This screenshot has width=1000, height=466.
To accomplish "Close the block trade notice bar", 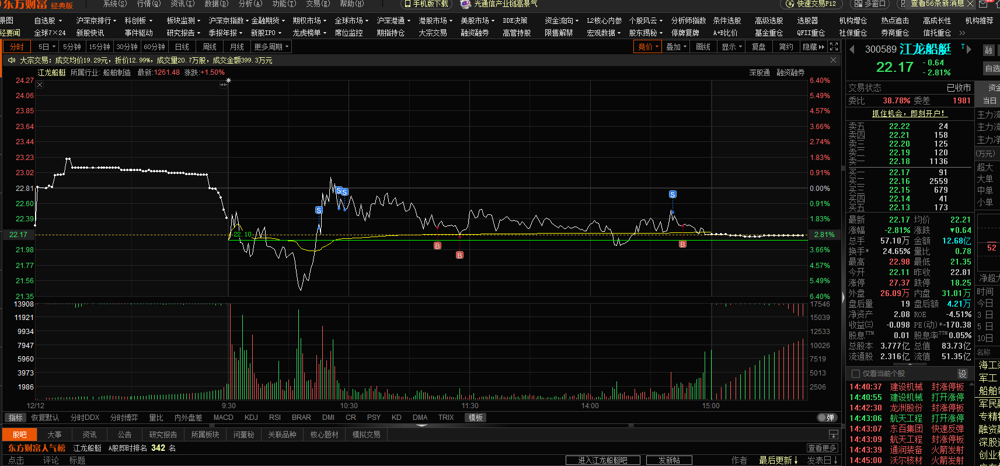I will pyautogui.click(x=833, y=60).
